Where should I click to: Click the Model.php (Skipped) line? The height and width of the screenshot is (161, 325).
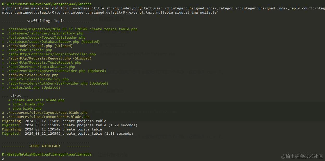pos(37,46)
